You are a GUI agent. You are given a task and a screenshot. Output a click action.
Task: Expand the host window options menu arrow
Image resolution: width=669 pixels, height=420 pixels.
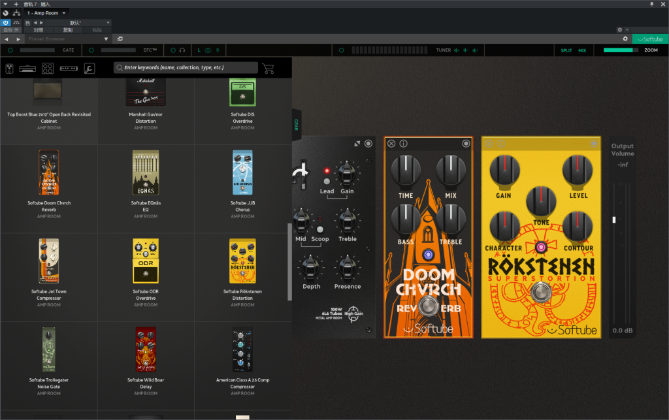(x=5, y=4)
